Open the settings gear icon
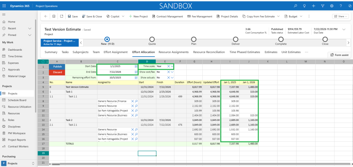The image size is (353, 167). (x=331, y=6)
